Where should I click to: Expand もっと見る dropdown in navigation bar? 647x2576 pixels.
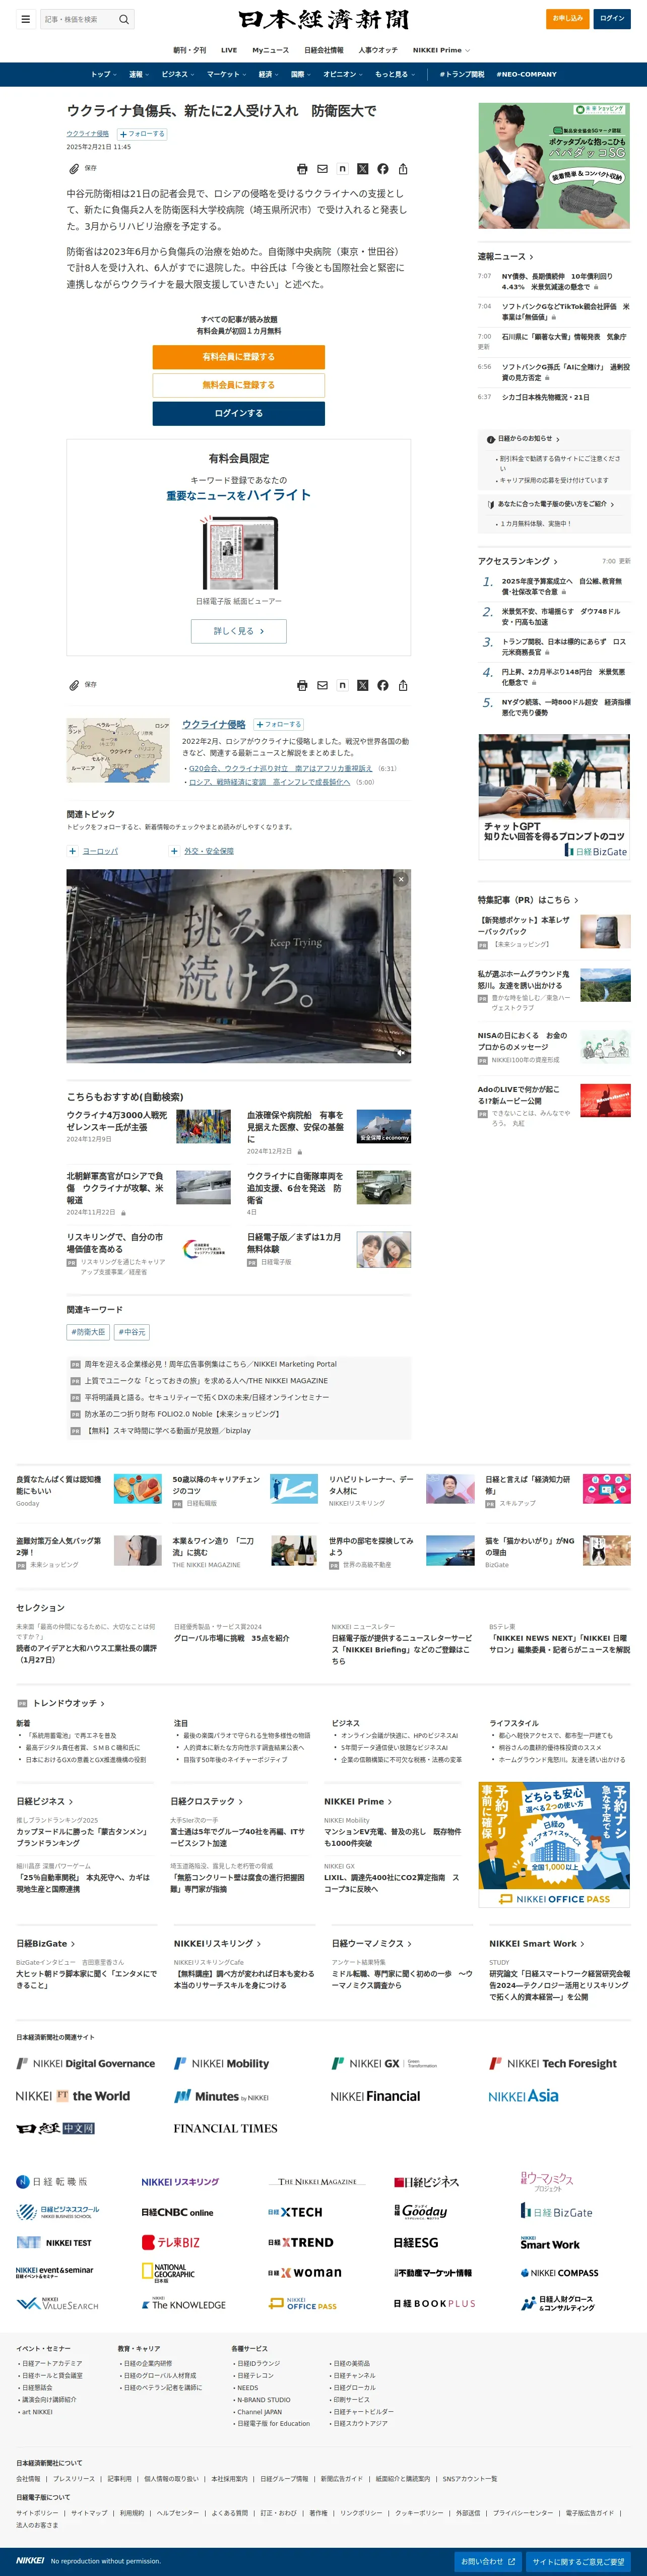394,74
